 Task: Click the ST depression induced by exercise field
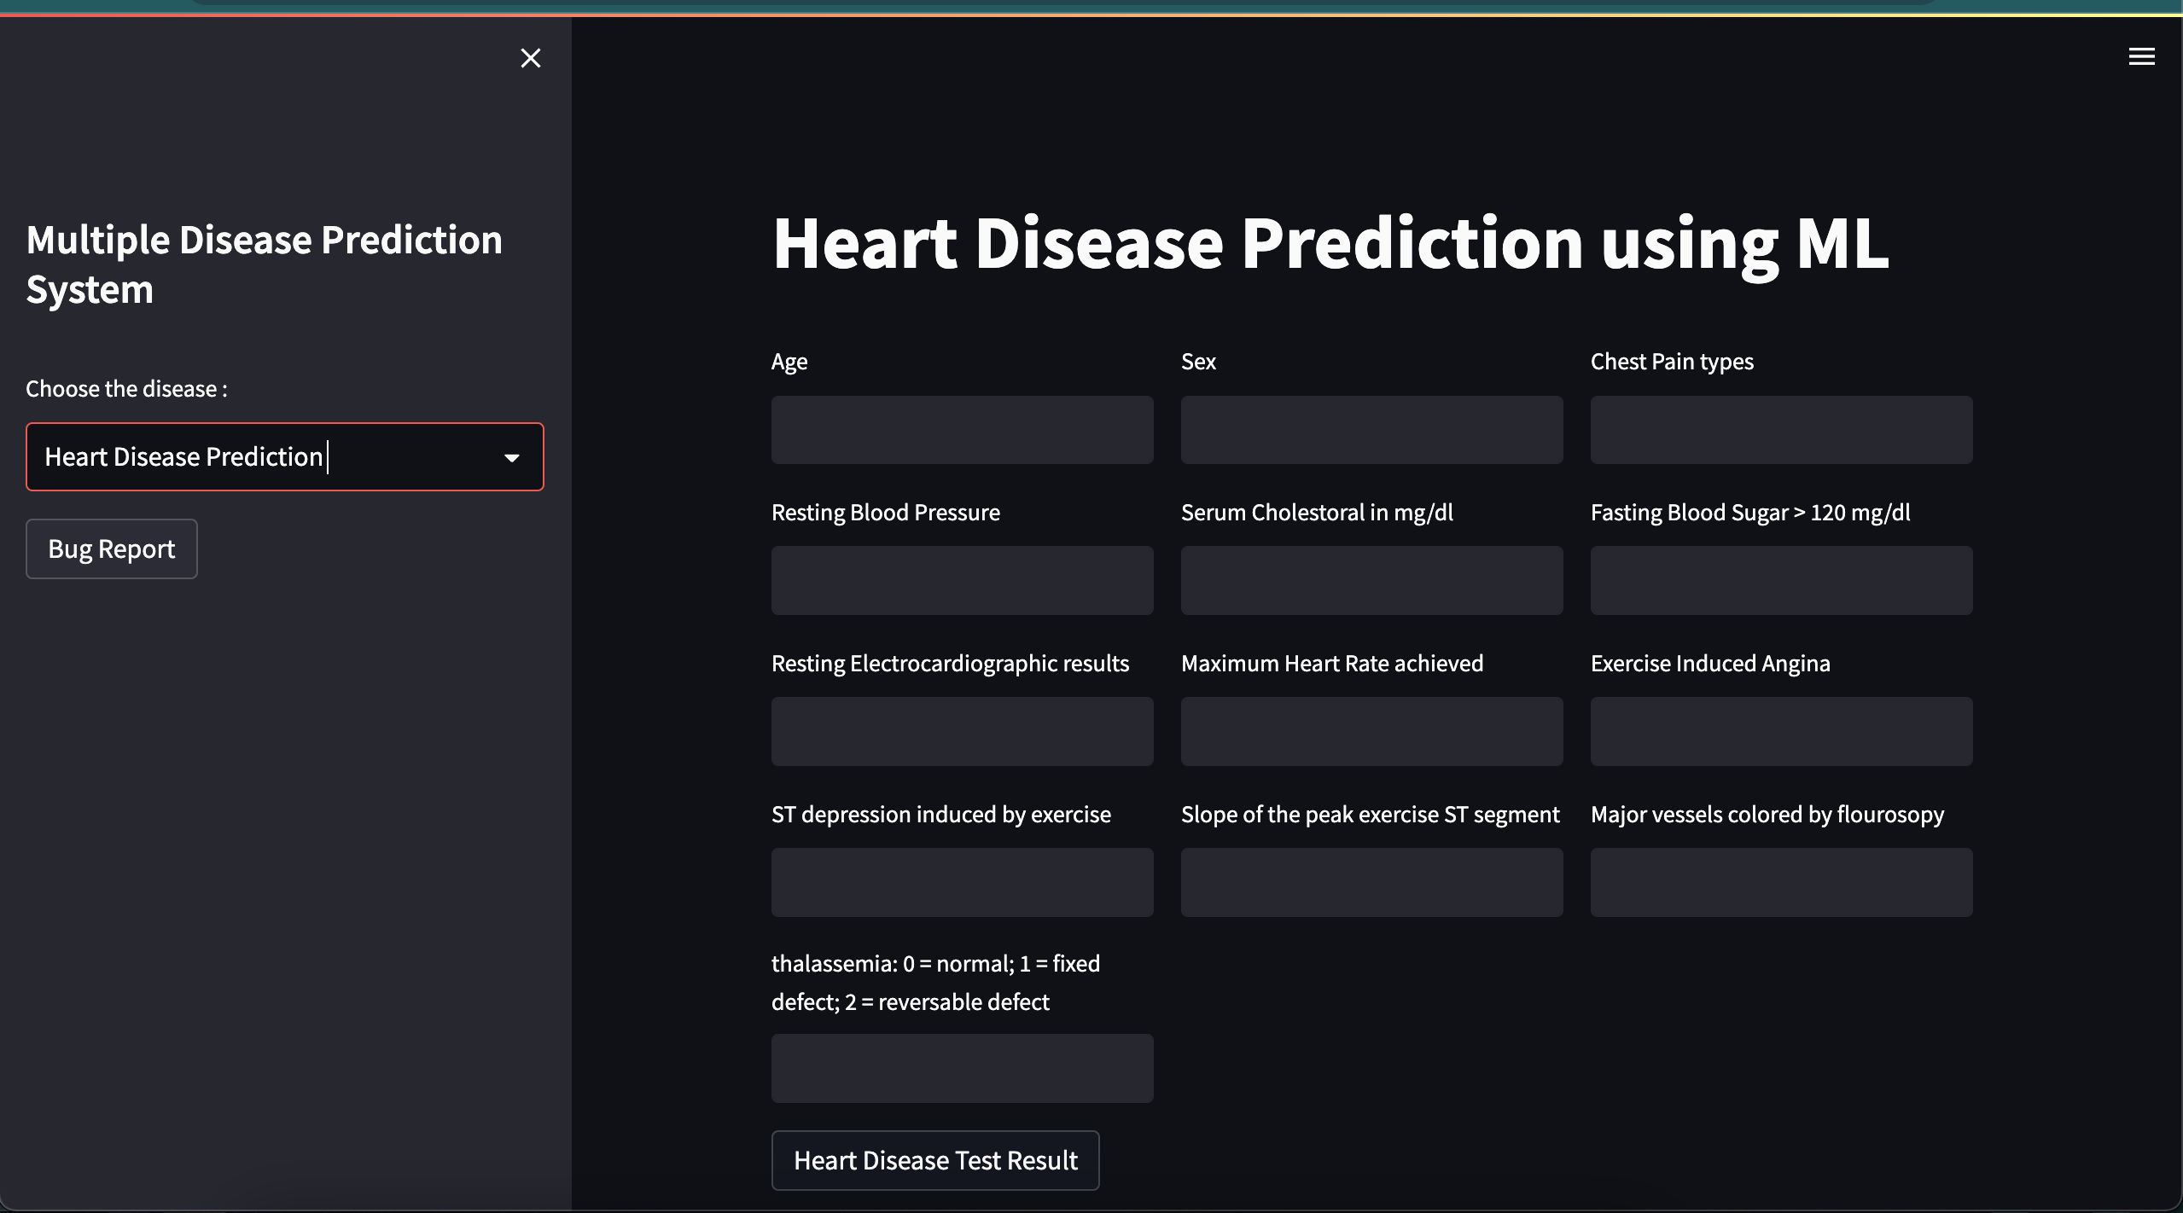point(961,882)
